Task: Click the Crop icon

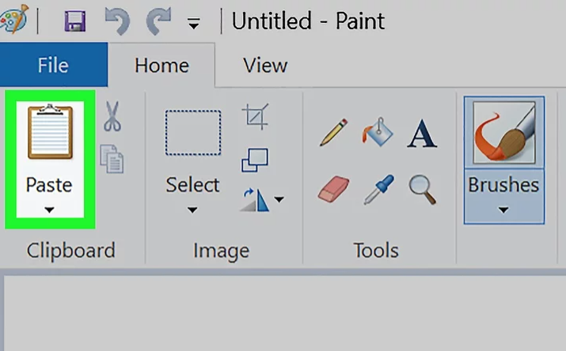Action: [256, 118]
